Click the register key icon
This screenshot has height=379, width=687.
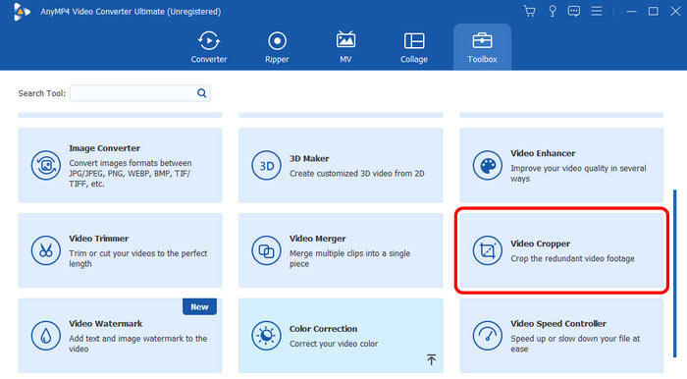553,12
